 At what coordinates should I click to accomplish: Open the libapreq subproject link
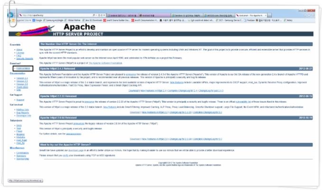(20, 134)
